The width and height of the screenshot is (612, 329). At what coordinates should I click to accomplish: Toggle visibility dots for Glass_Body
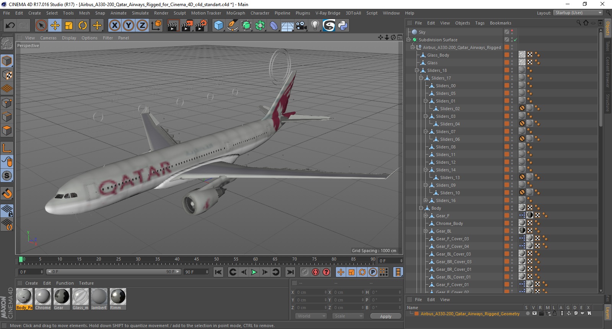point(512,55)
